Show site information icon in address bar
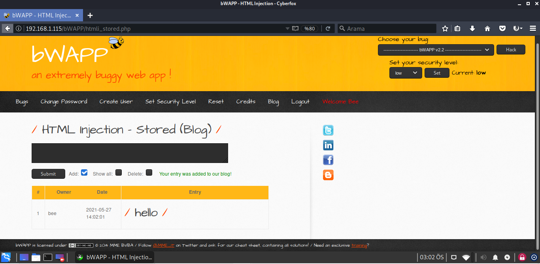The height and width of the screenshot is (264, 540). pos(19,28)
